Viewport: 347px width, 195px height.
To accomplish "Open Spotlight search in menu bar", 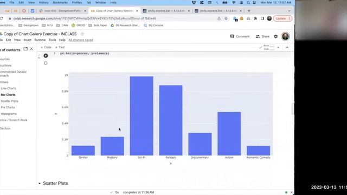I will click(248, 2).
